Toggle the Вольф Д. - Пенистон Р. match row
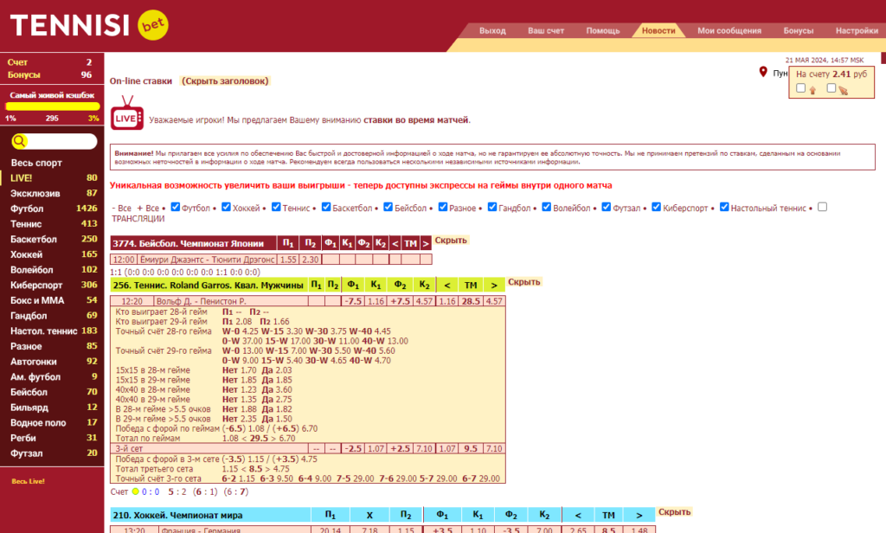The image size is (886, 533). point(308,301)
